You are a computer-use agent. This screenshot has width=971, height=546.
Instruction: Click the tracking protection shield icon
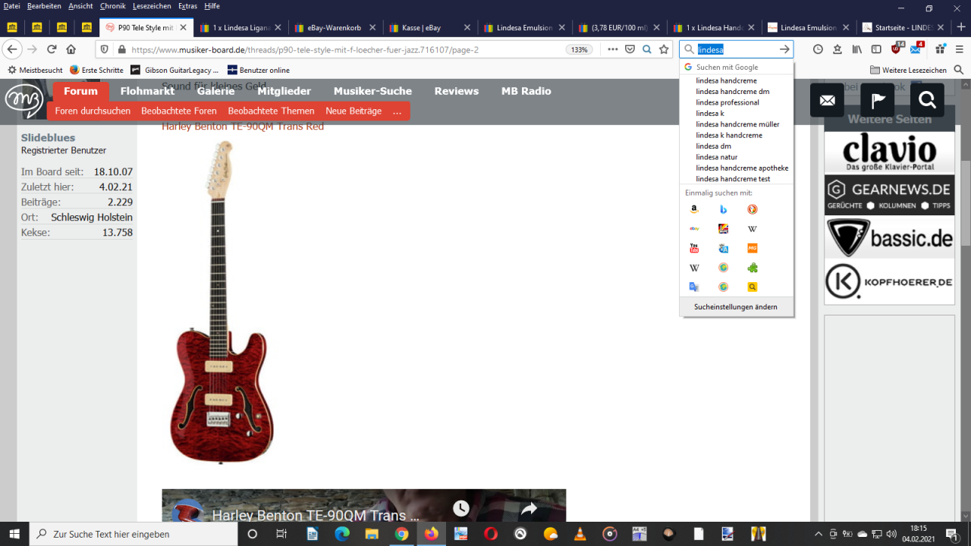tap(105, 49)
